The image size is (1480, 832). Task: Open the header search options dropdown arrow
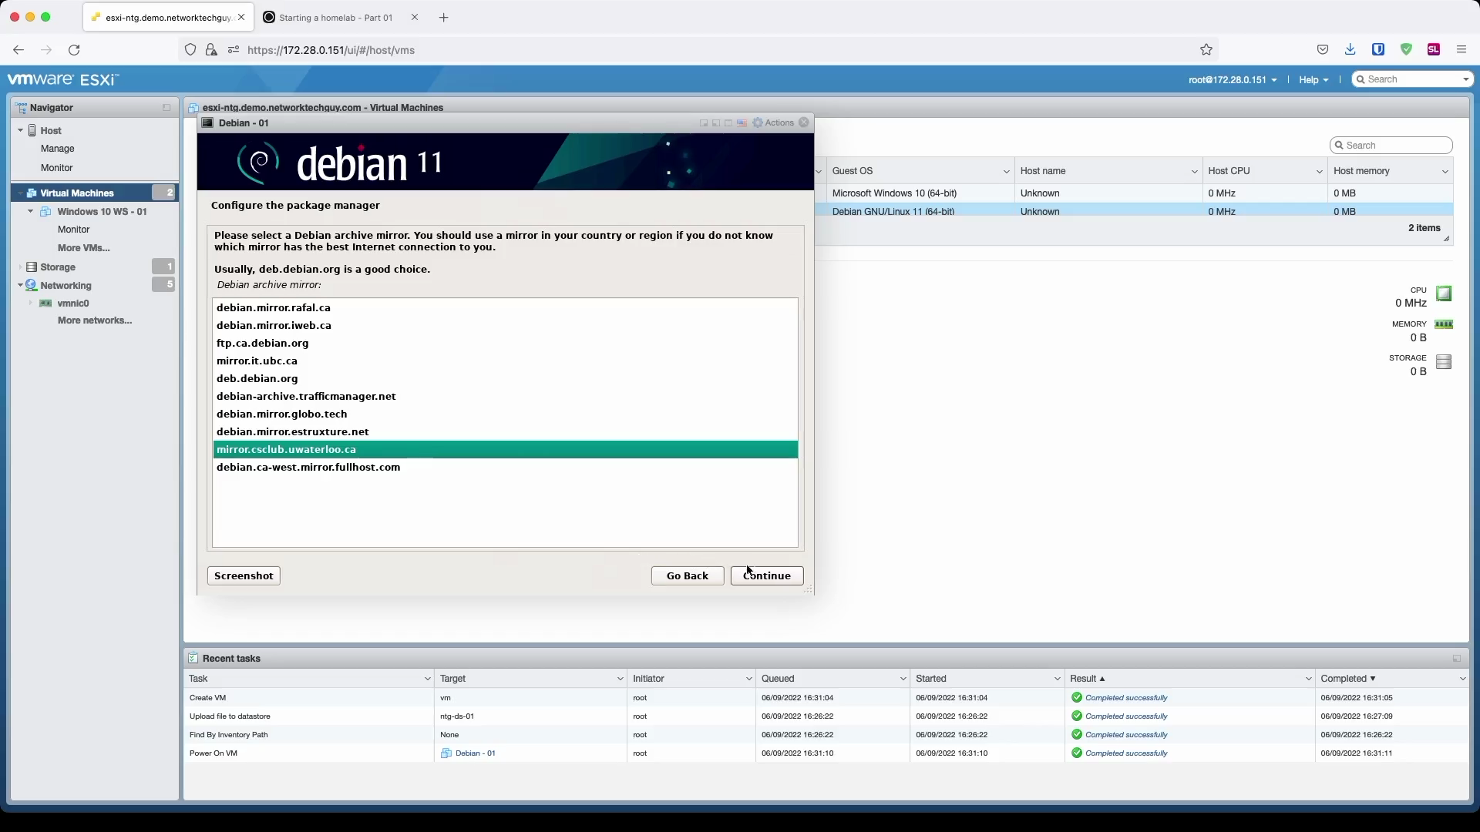click(1465, 80)
